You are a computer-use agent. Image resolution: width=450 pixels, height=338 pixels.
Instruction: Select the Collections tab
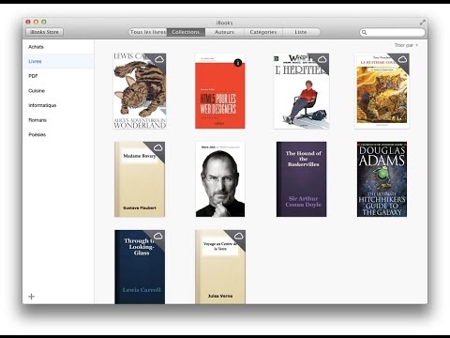pos(186,32)
